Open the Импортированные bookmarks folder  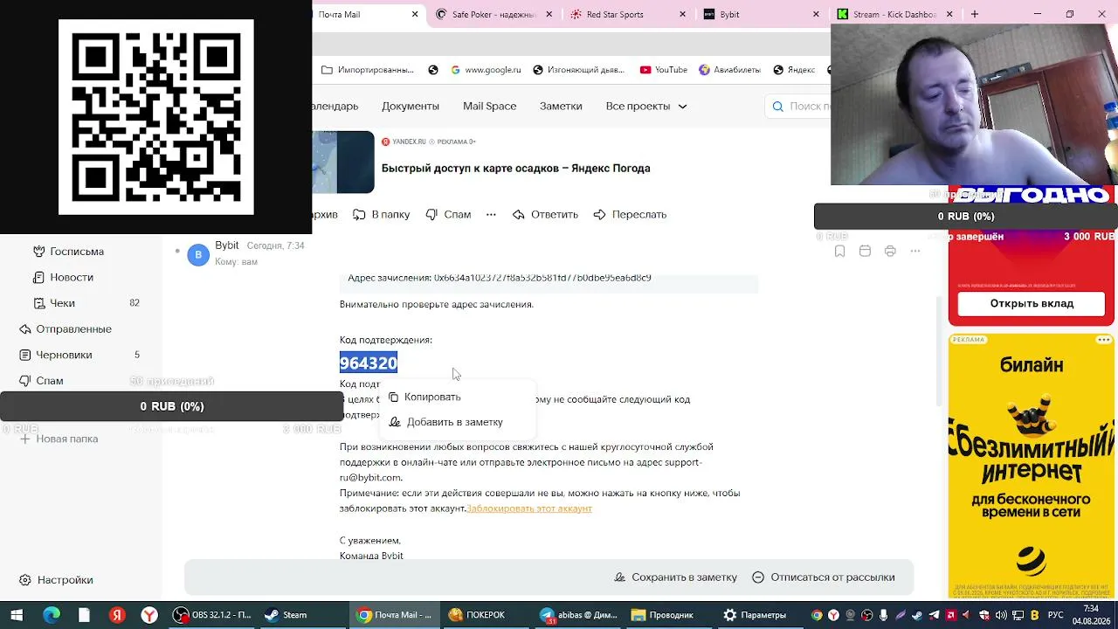pos(368,70)
